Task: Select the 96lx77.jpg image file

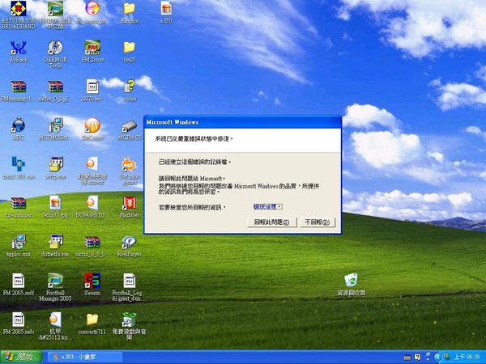Action: pos(55,203)
